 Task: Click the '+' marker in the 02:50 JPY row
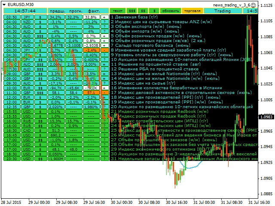pyautogui.click(x=104, y=17)
